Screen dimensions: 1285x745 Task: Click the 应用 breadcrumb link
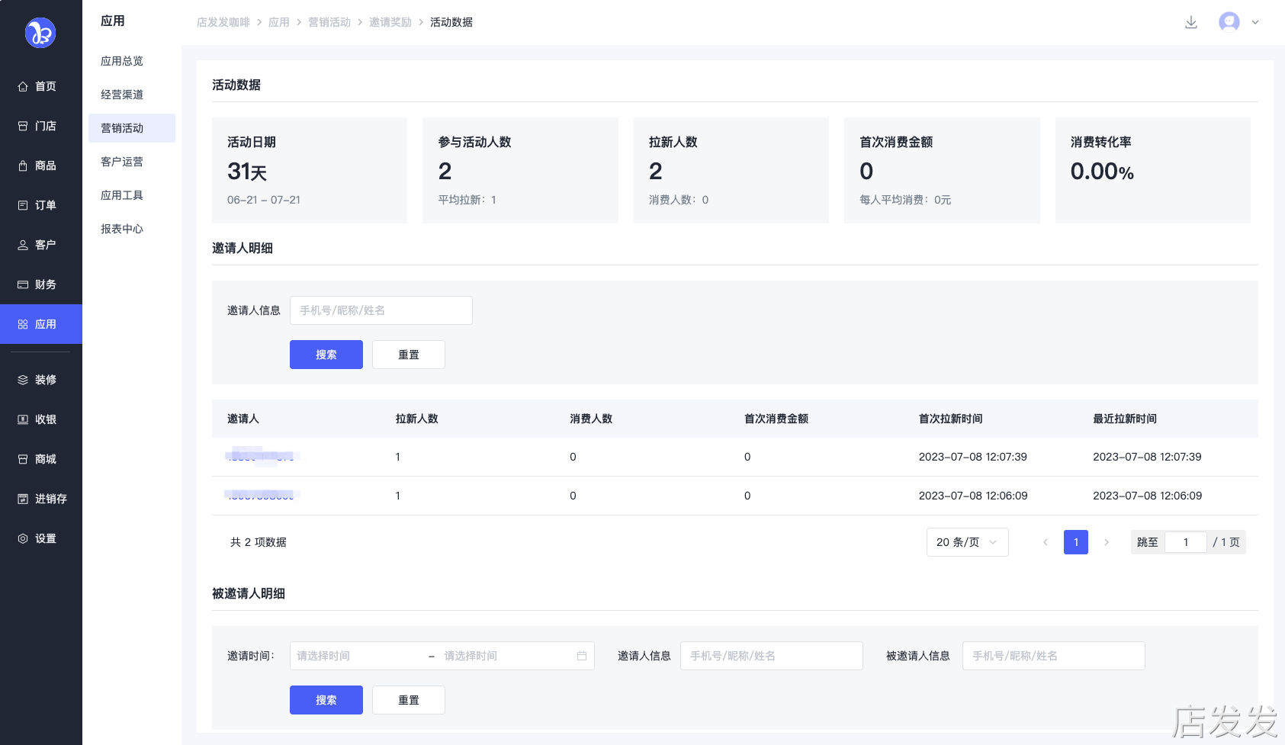(x=279, y=23)
